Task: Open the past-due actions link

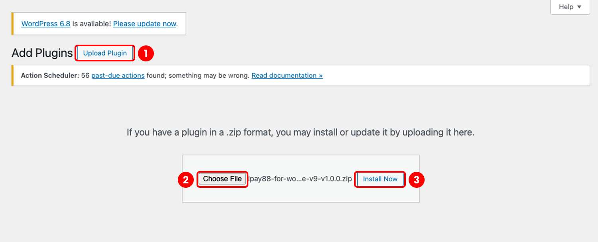Action: click(x=118, y=75)
